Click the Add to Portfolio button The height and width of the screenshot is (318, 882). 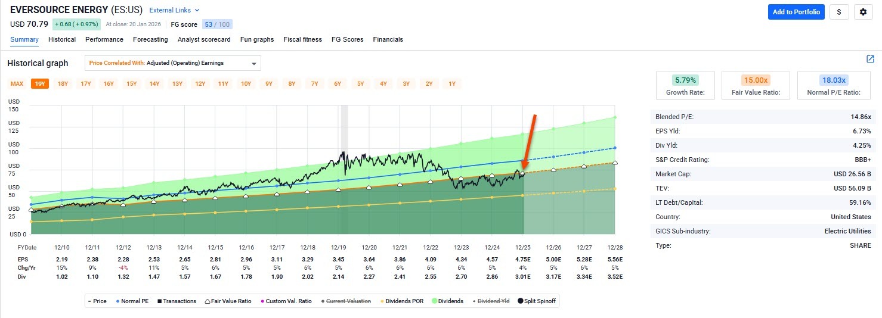796,12
